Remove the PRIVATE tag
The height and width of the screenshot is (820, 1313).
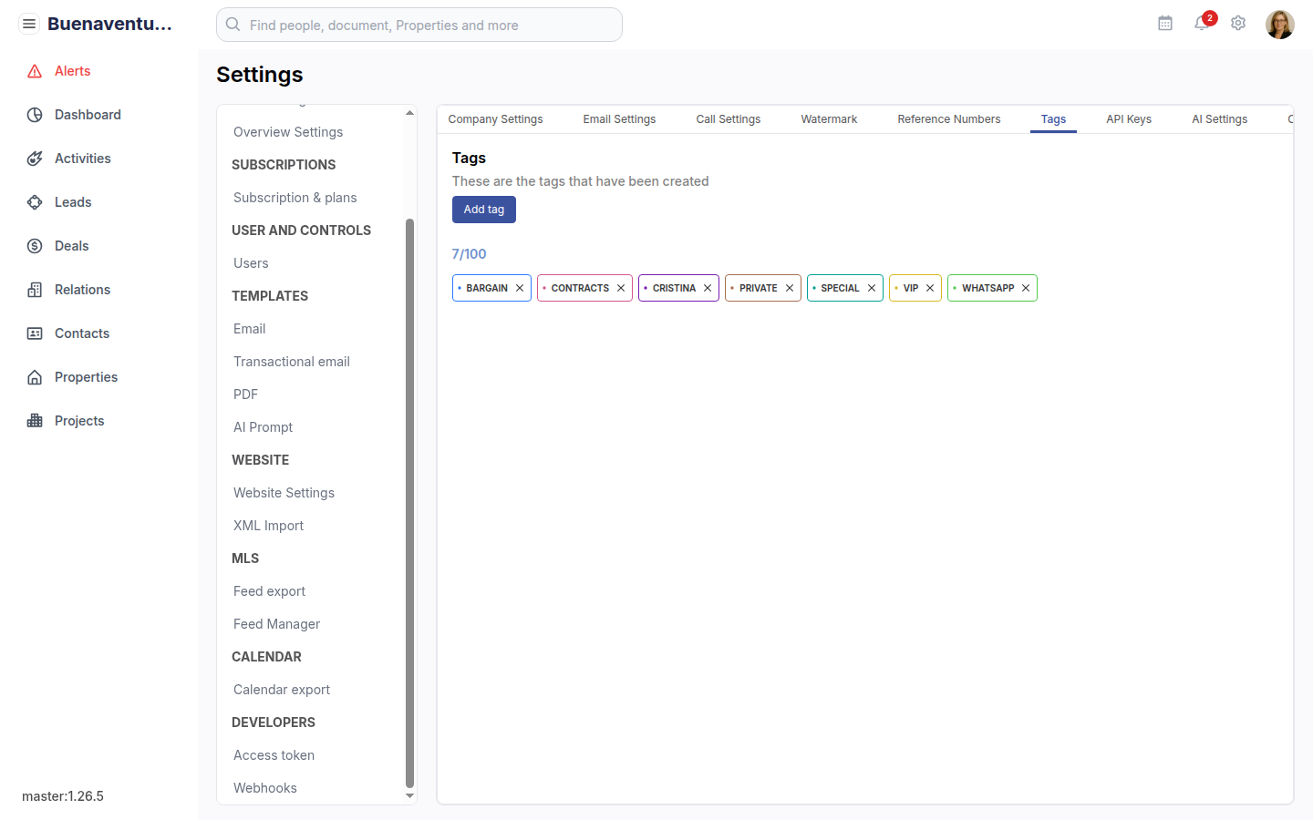[x=790, y=288]
